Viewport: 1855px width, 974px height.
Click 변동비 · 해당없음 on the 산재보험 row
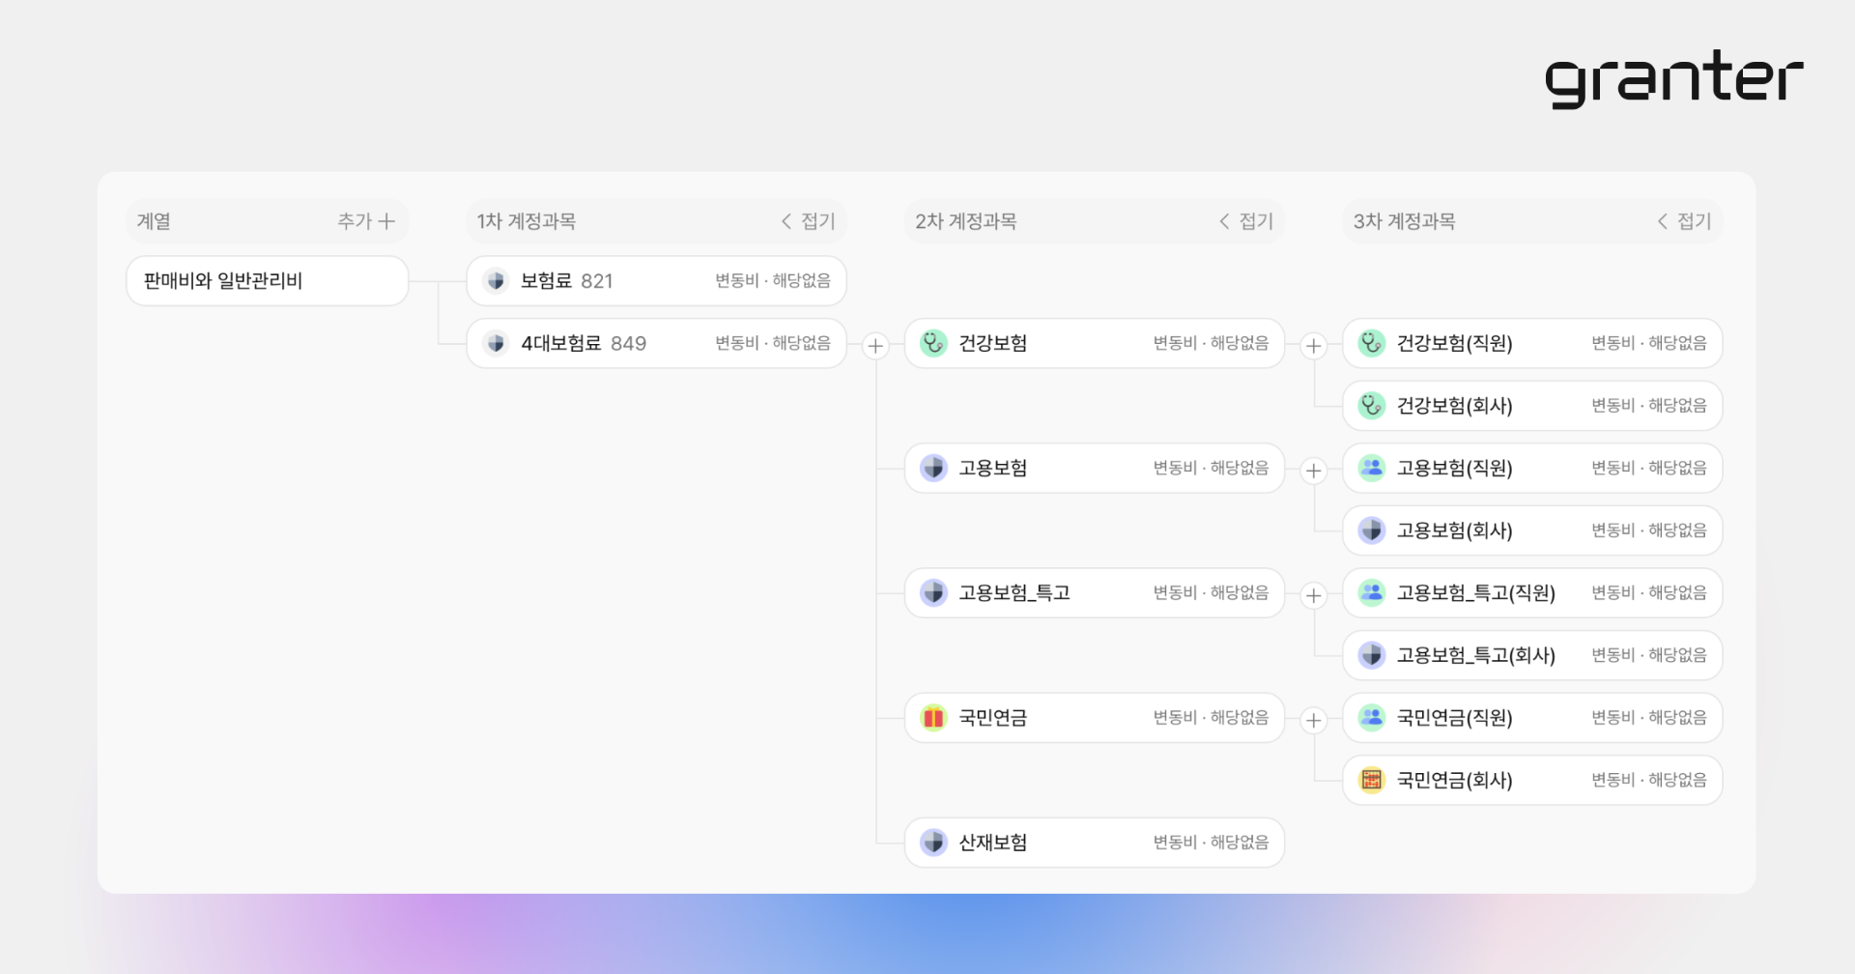point(1211,843)
